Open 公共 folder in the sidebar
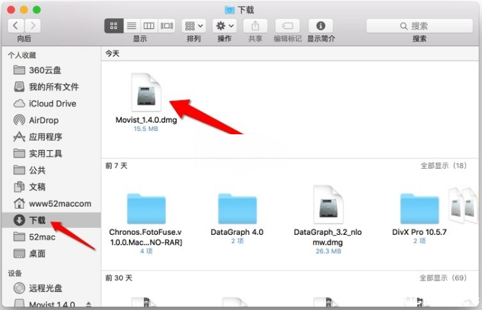The height and width of the screenshot is (310, 482). click(51, 170)
